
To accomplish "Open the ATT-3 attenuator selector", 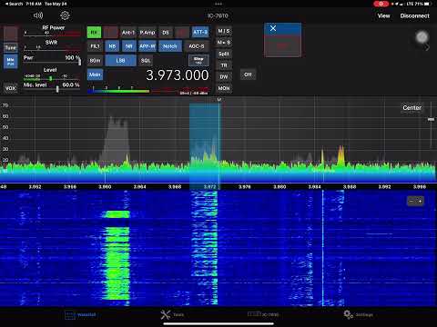I will pos(200,32).
